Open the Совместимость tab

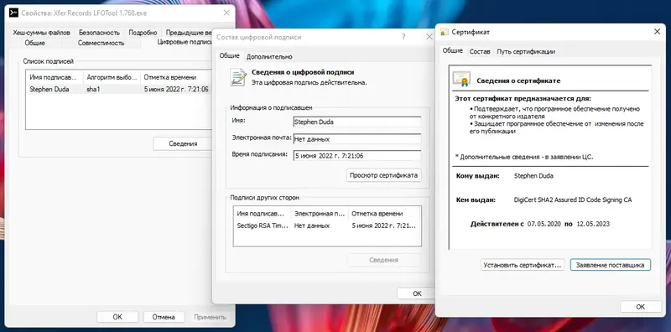point(101,43)
